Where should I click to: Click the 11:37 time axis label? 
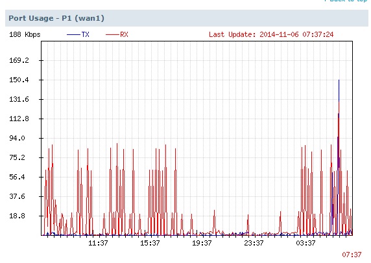pyautogui.click(x=98, y=243)
